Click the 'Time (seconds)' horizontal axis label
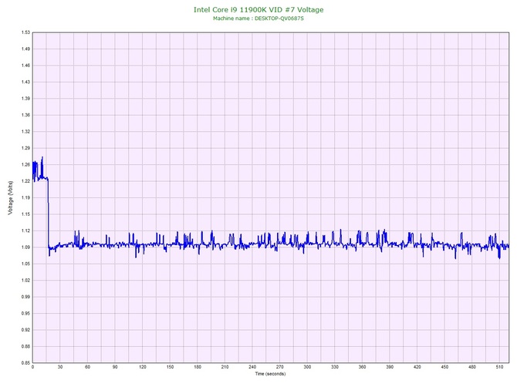Viewport: 517px width, 387px height. tap(270, 374)
